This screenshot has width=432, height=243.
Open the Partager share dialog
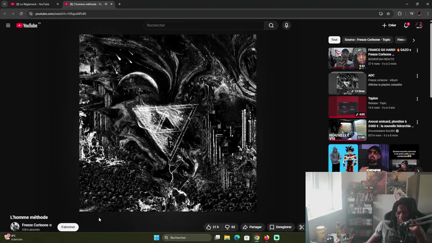pos(252,227)
